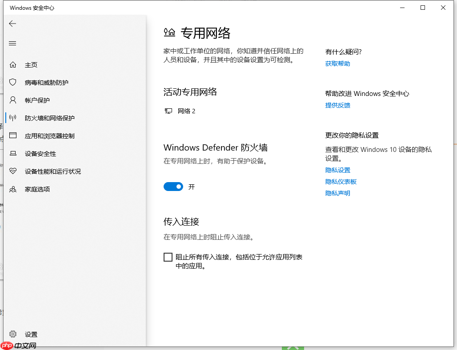Open 隐私设置 link
Viewport: 457px width, 350px height.
[337, 170]
